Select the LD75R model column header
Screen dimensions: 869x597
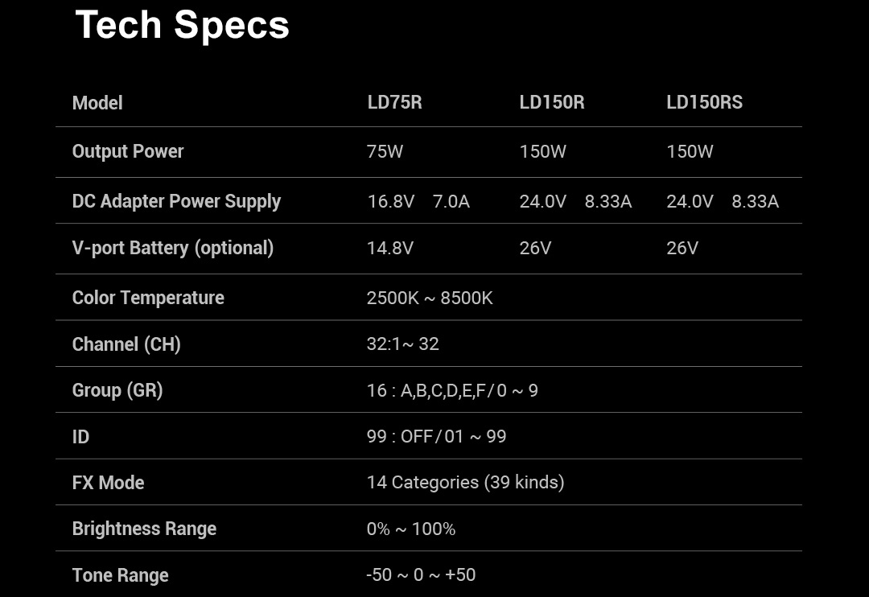point(394,102)
